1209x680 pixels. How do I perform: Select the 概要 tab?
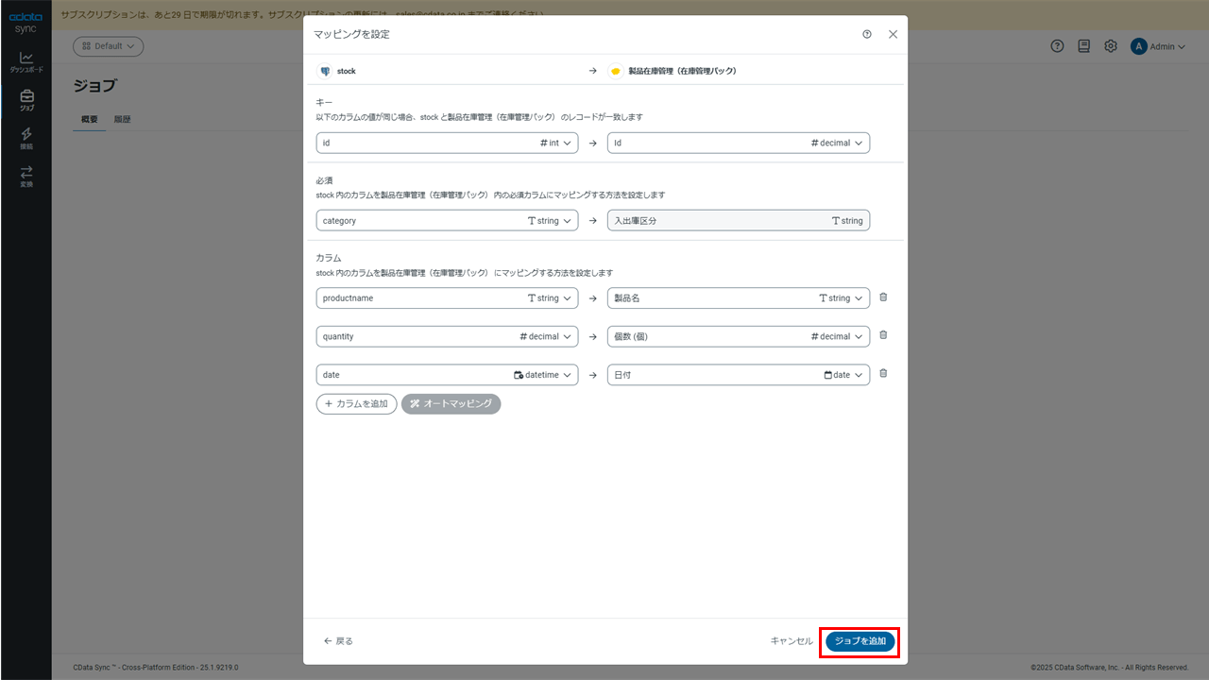[90, 120]
